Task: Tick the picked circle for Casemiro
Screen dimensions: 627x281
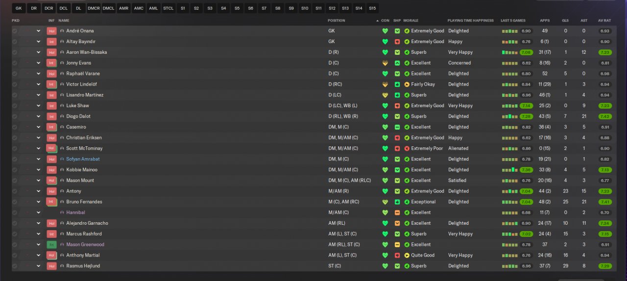Action: pyautogui.click(x=15, y=127)
